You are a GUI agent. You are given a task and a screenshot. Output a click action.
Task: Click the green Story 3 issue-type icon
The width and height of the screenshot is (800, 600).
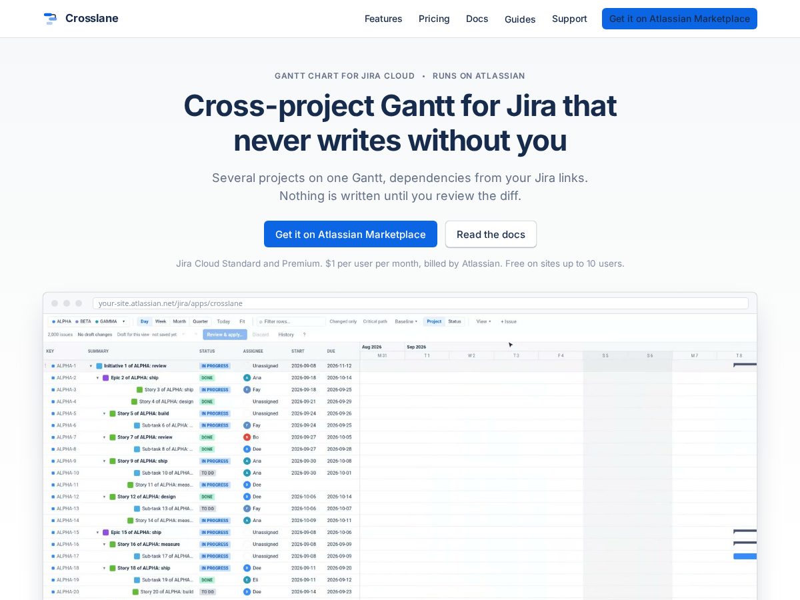[x=140, y=390]
